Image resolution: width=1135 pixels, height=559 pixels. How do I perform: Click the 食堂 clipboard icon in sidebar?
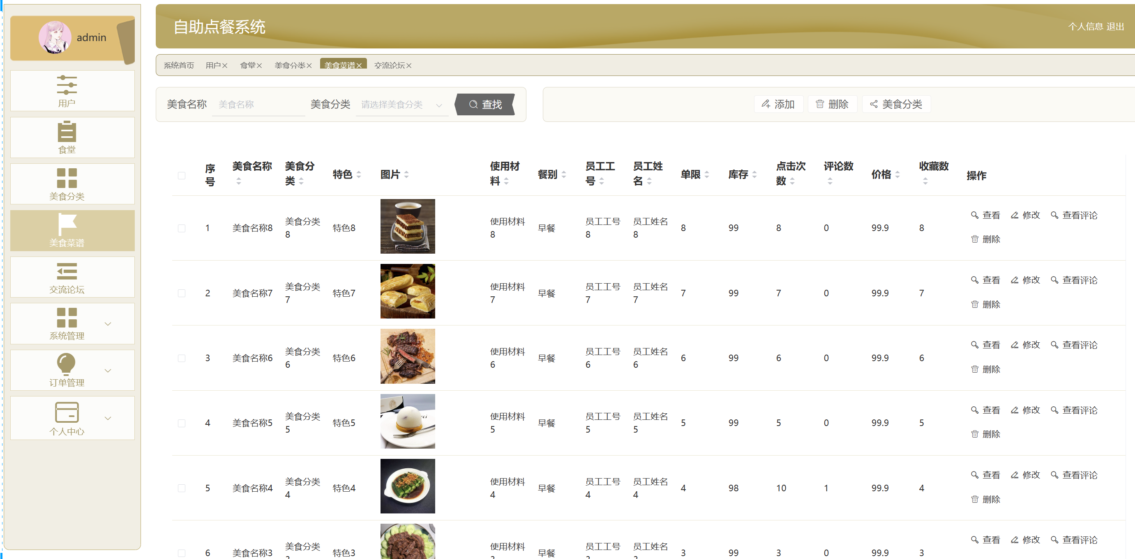67,131
